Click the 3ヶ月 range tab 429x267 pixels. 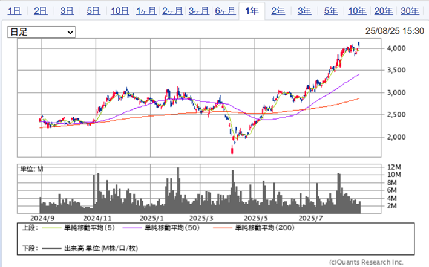coord(199,11)
